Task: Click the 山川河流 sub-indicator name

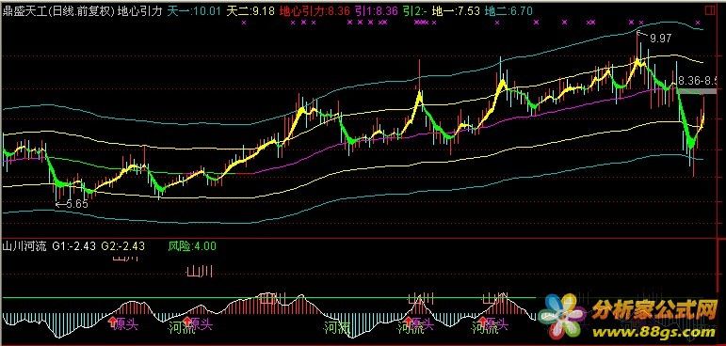Action: coord(24,246)
